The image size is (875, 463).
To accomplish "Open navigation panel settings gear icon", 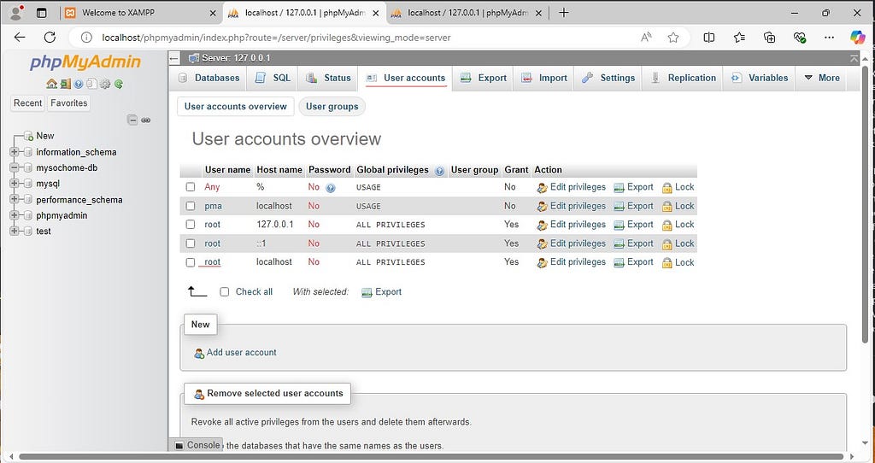I will [105, 85].
